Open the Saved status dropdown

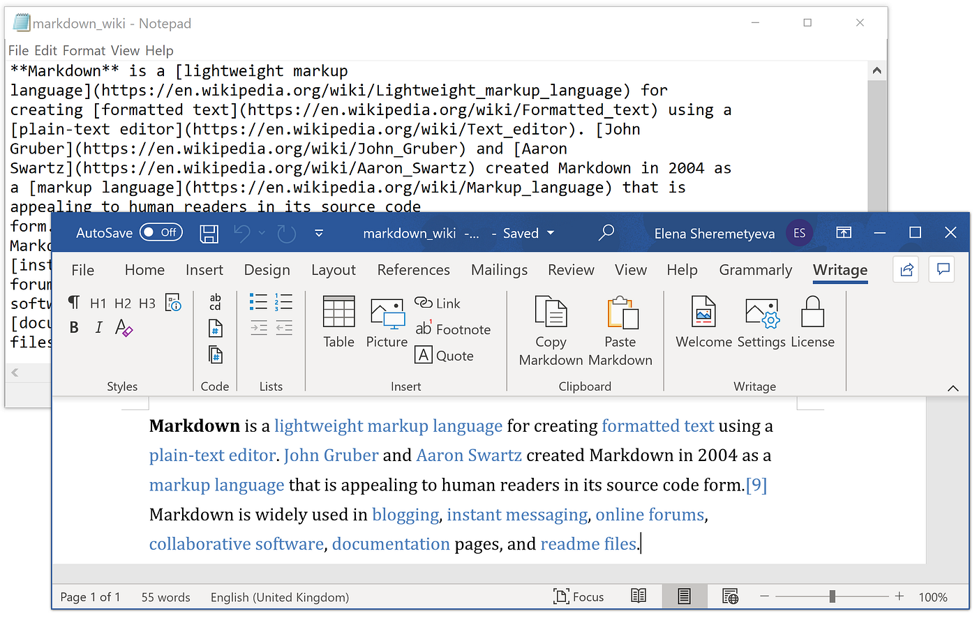(550, 233)
